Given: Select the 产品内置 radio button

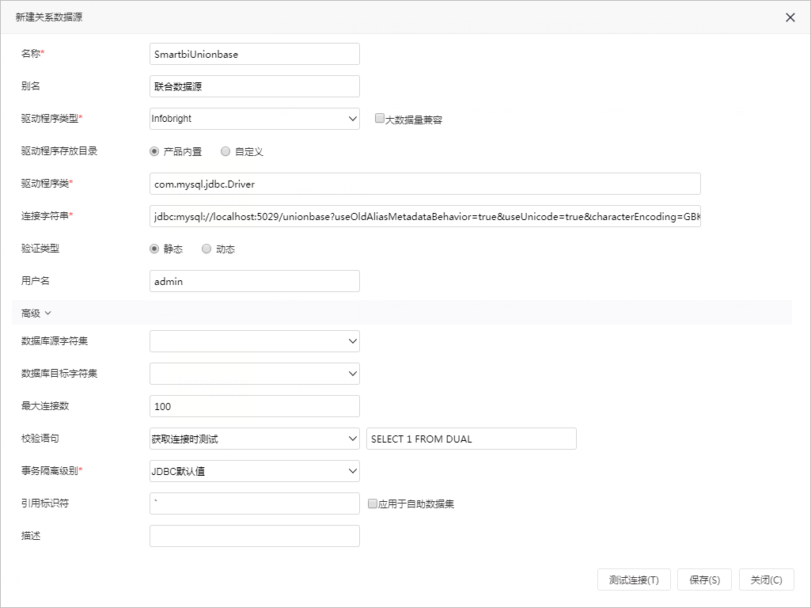Looking at the screenshot, I should tap(154, 152).
